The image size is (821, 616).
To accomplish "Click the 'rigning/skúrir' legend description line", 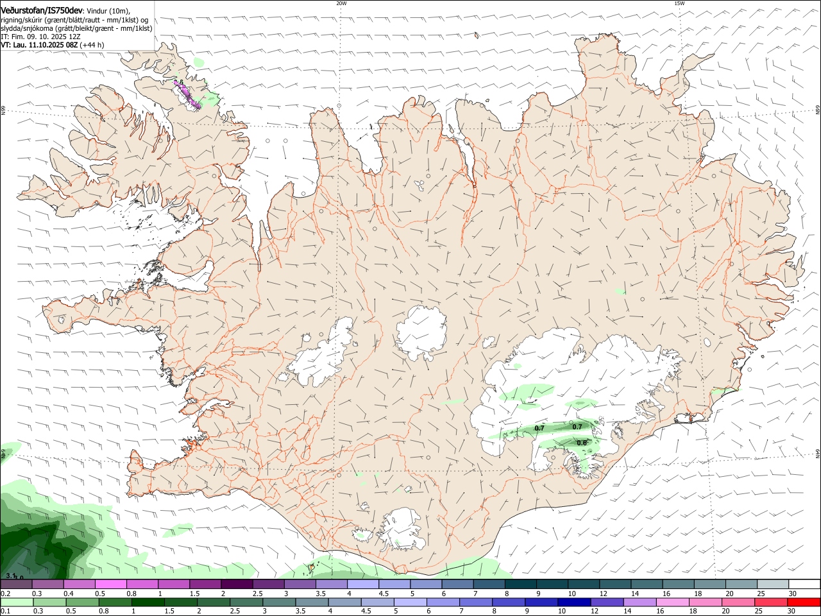I will pyautogui.click(x=75, y=20).
